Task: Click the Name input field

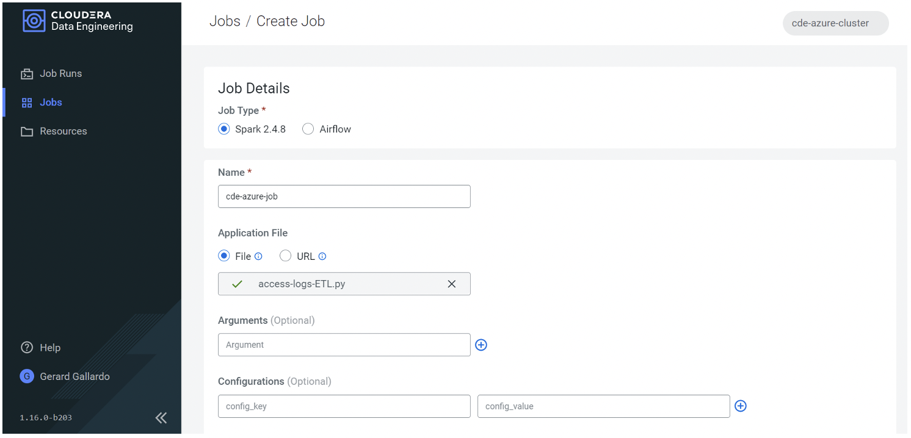Action: [344, 196]
